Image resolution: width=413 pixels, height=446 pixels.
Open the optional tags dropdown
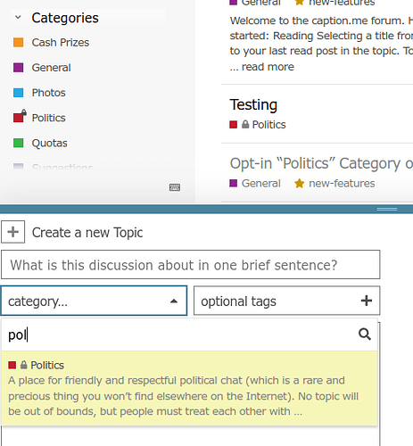pos(287,301)
